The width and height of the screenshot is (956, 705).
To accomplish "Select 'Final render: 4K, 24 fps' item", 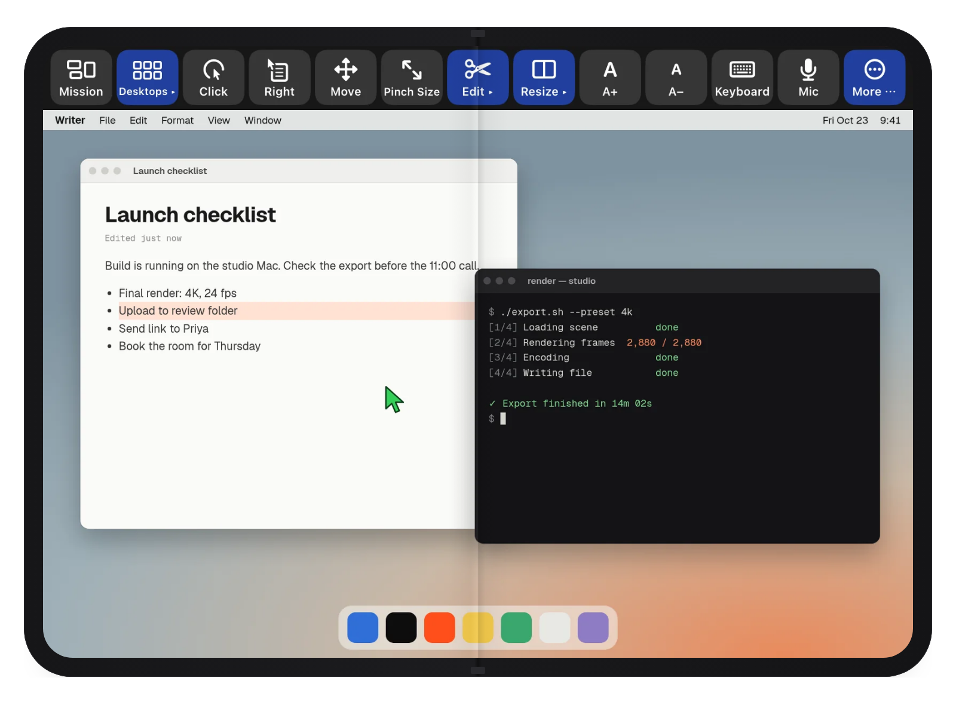I will pos(177,293).
